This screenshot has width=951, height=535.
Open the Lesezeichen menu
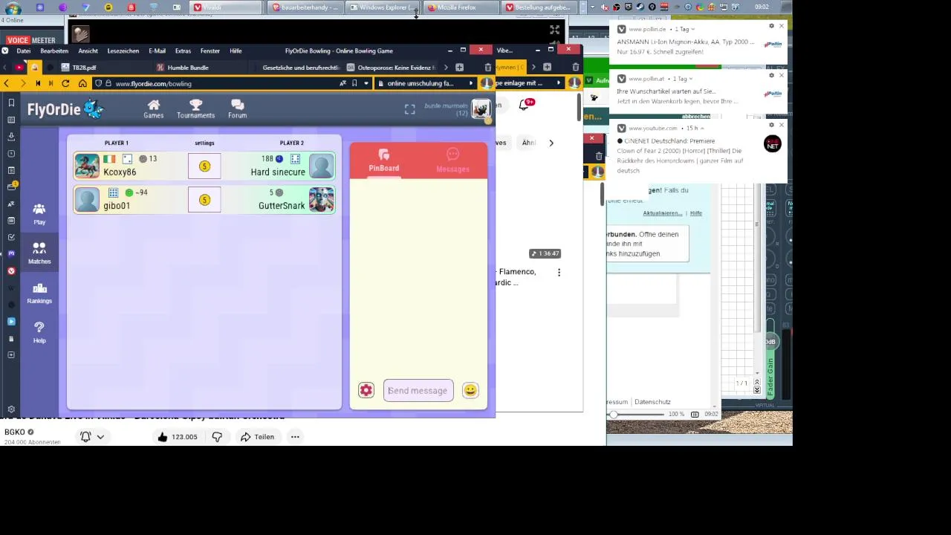tap(123, 51)
